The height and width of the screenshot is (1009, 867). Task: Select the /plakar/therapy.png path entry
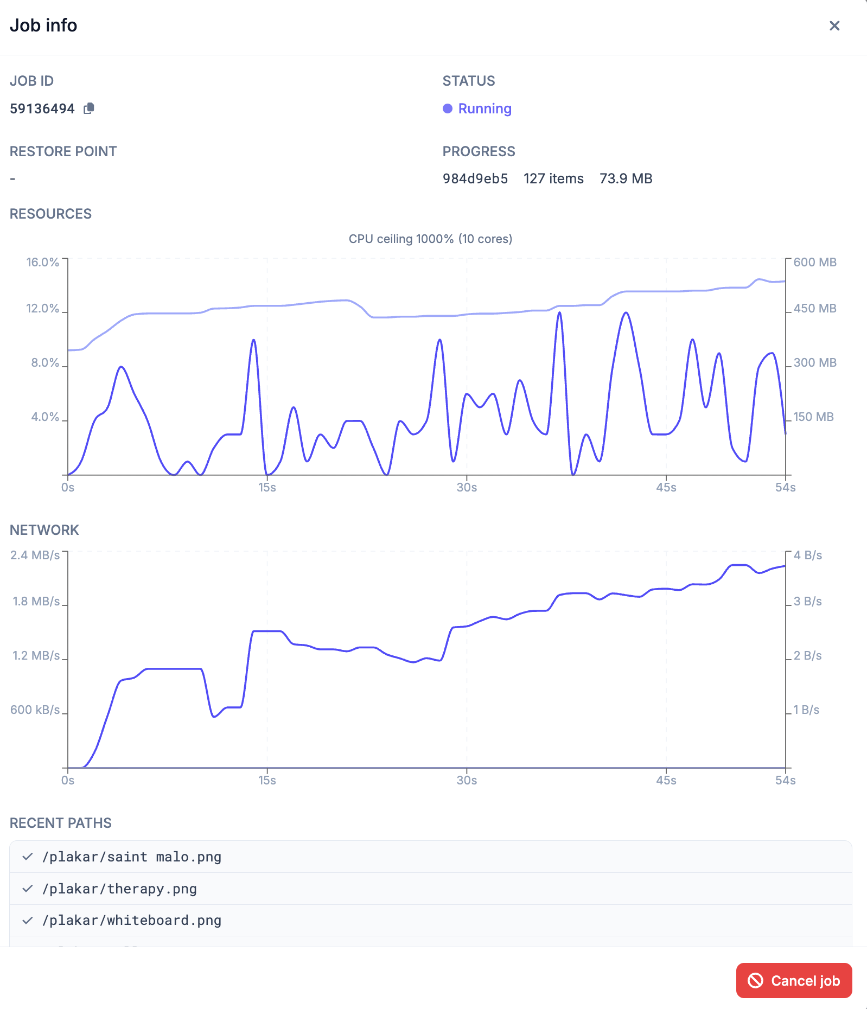point(431,889)
